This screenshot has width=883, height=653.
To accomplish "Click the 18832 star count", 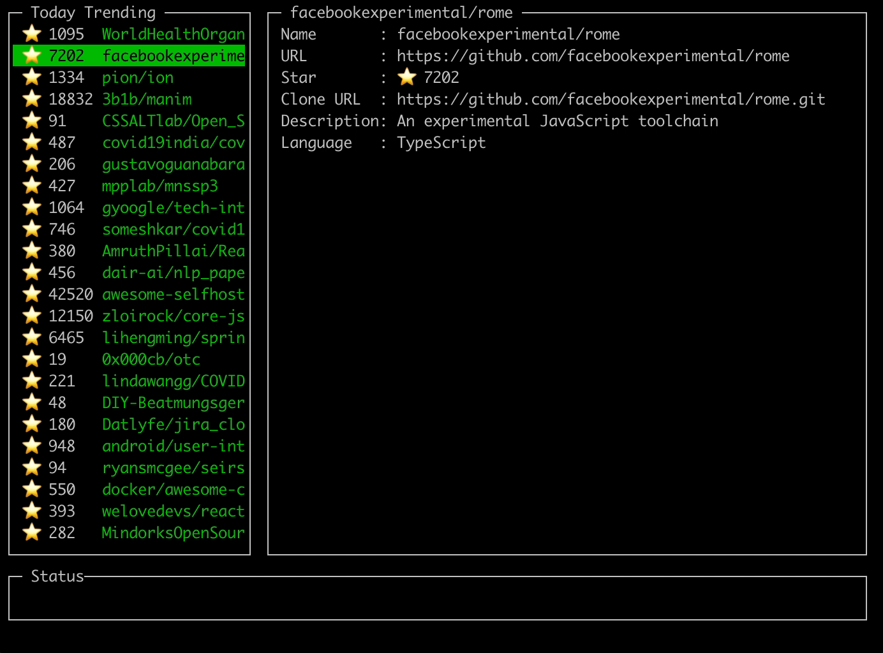I will coord(71,99).
